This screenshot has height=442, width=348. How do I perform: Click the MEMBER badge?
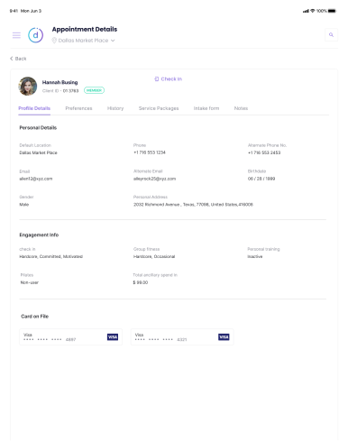(x=94, y=90)
